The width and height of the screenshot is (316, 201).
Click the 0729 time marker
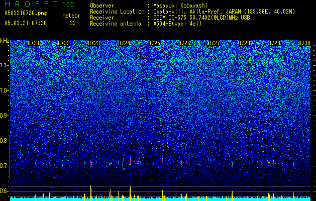tap(274, 43)
